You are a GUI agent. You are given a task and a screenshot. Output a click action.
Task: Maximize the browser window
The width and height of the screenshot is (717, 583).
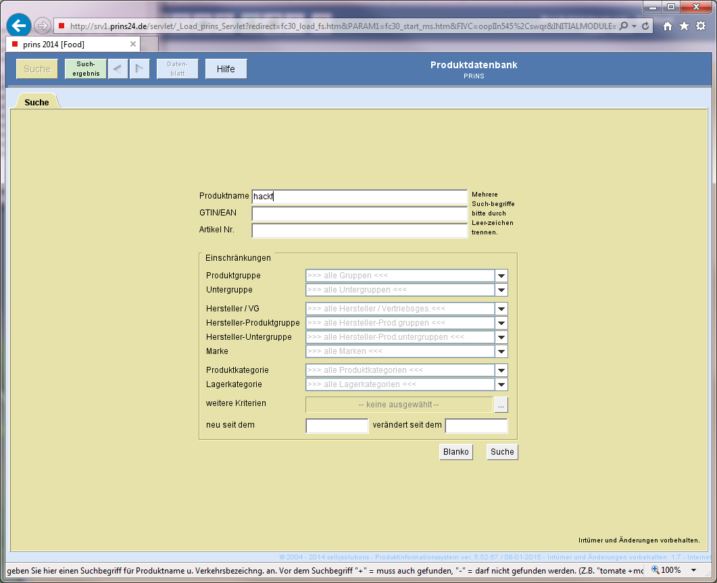coord(671,6)
